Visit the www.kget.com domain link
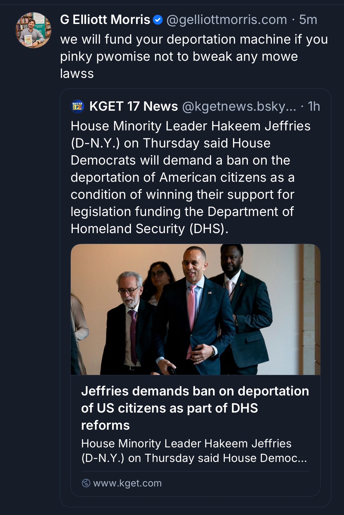344x515 pixels. click(127, 483)
